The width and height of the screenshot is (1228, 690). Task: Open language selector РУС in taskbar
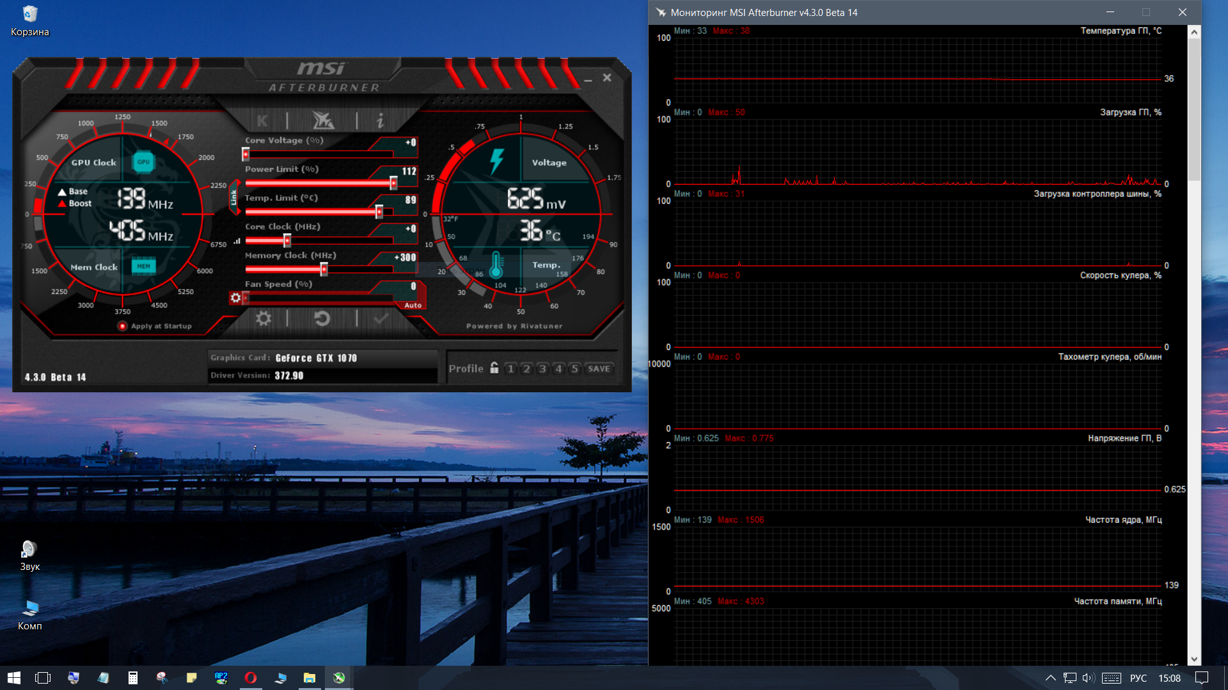point(1138,678)
